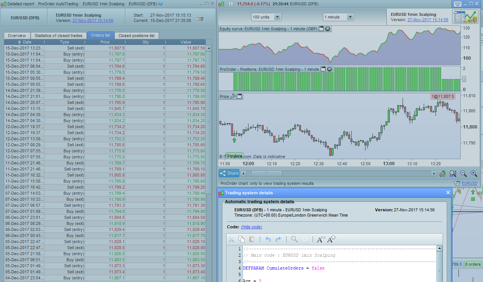Screen dimensions: 483x282
Task: Click the print report icon
Action: [x=201, y=17]
